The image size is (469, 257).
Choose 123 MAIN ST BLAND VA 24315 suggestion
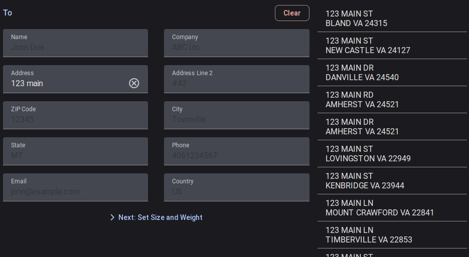392,19
